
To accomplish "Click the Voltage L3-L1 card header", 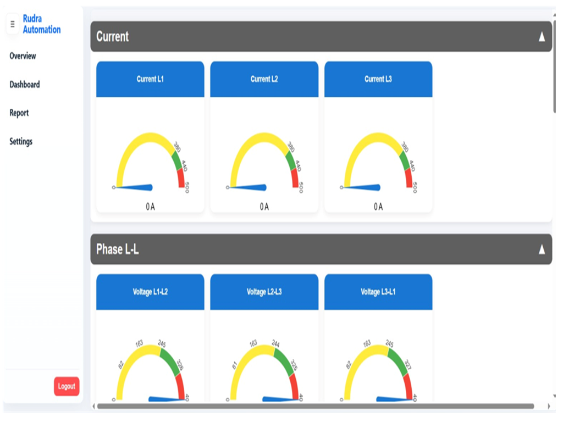I will click(x=378, y=292).
